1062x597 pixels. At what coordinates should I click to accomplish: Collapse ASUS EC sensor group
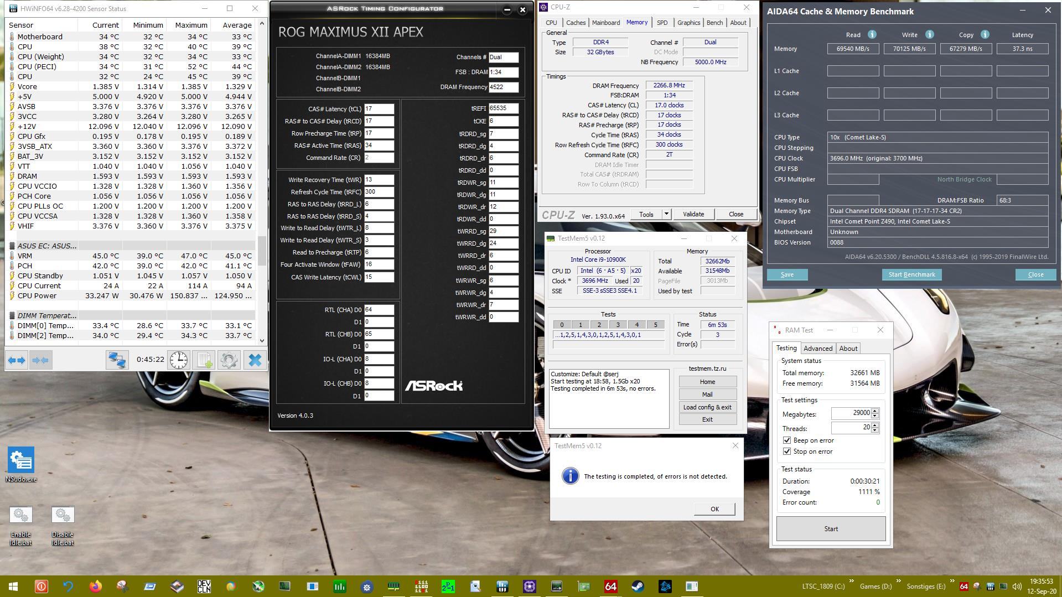coord(12,246)
